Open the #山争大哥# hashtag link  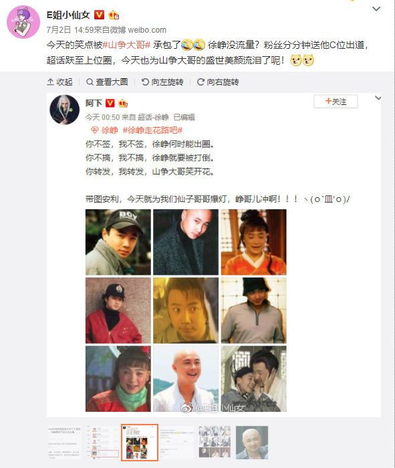126,45
